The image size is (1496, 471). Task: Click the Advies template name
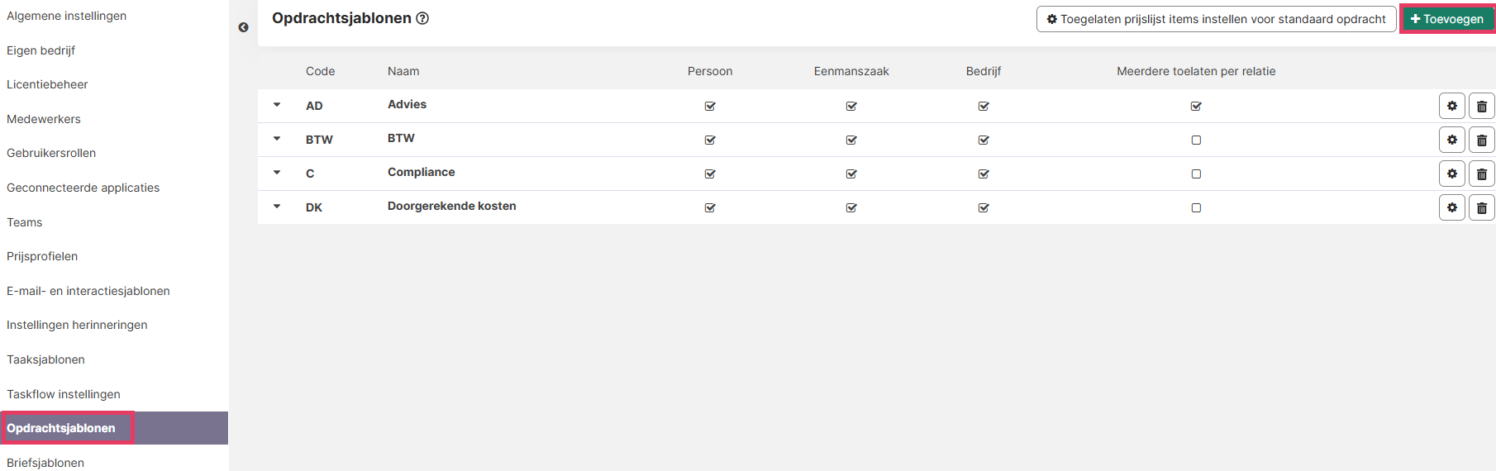(407, 104)
